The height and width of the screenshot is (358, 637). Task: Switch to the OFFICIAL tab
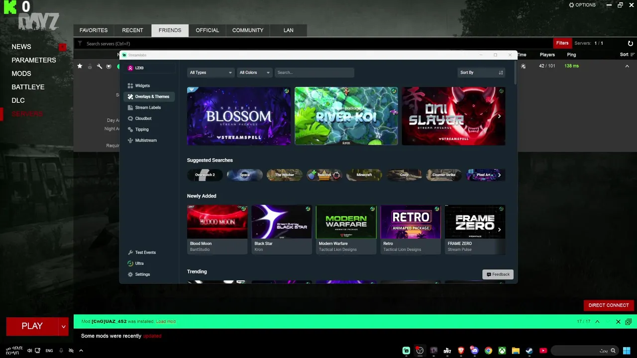[207, 30]
